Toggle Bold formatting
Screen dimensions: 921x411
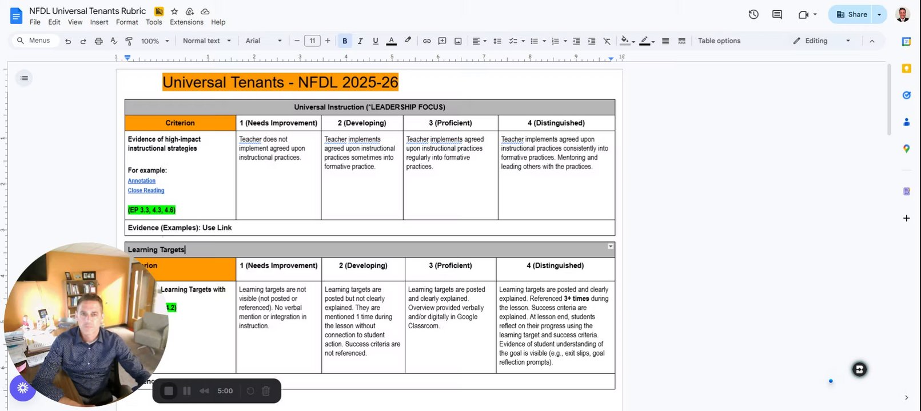[345, 41]
